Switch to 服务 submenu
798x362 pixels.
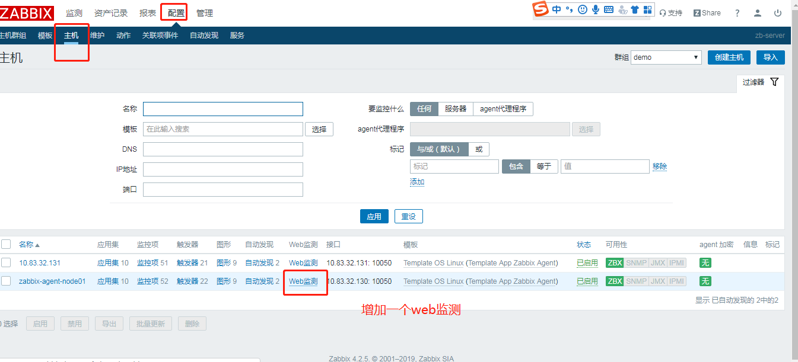[237, 36]
